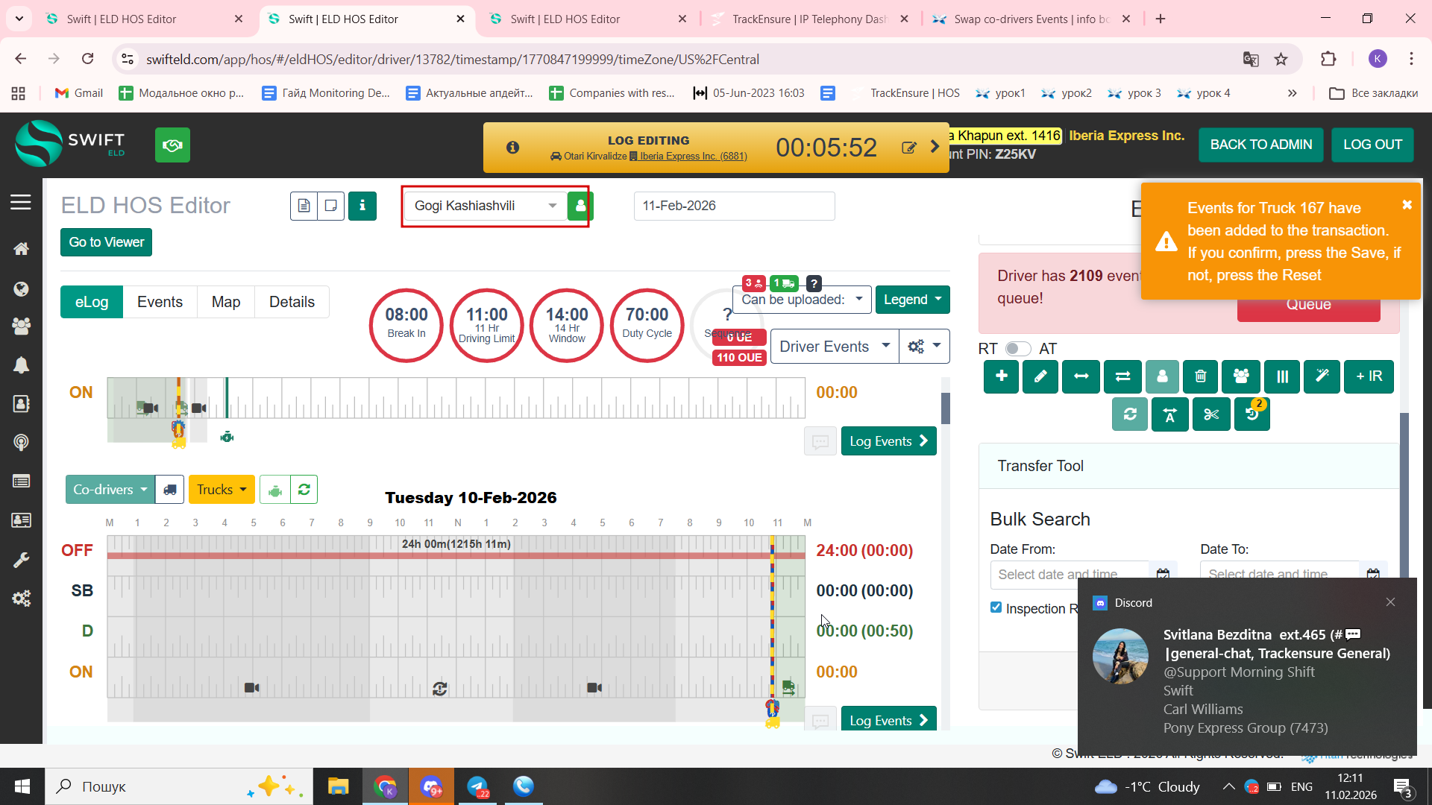This screenshot has height=805, width=1432.
Task: Uncheck the Inspection Report checkbox
Action: coord(996,607)
